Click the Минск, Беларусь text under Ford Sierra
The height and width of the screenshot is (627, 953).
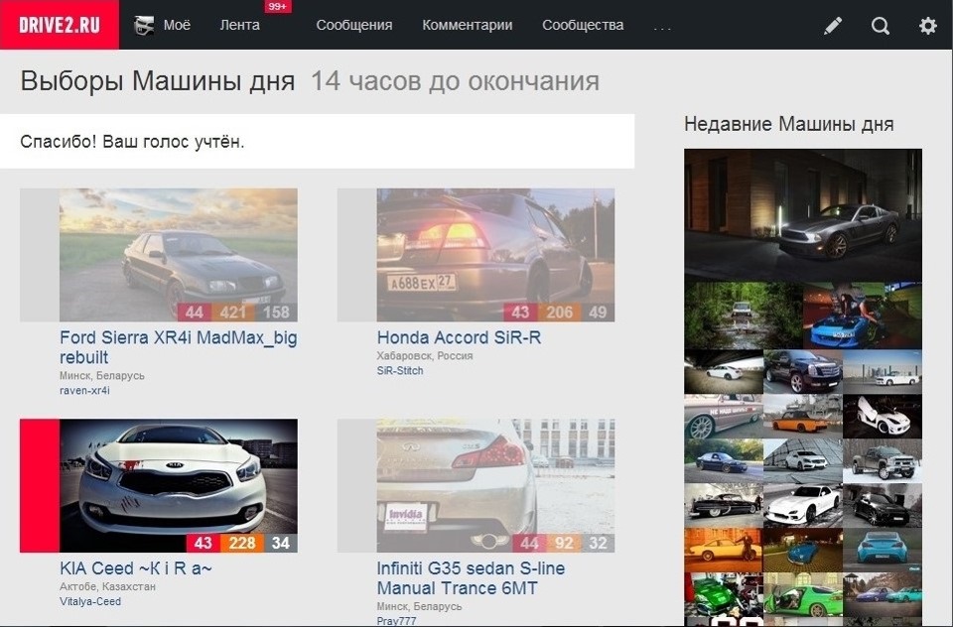click(102, 375)
